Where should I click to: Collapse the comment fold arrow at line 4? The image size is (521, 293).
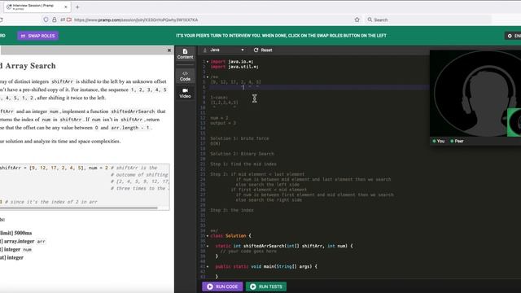208,77
